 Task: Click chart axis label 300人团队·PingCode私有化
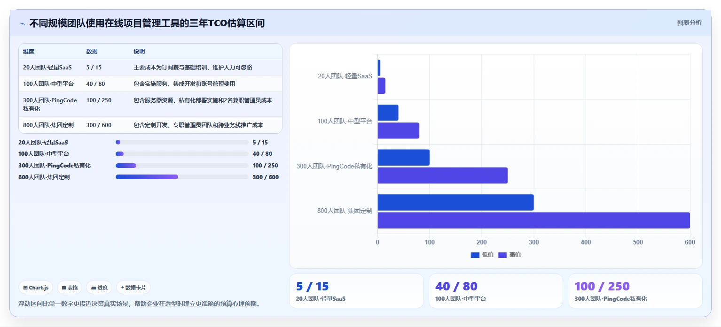335,166
